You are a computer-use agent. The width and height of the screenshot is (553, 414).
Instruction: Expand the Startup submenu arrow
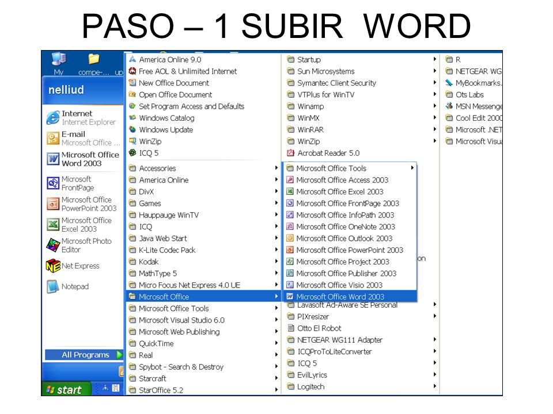pyautogui.click(x=435, y=59)
